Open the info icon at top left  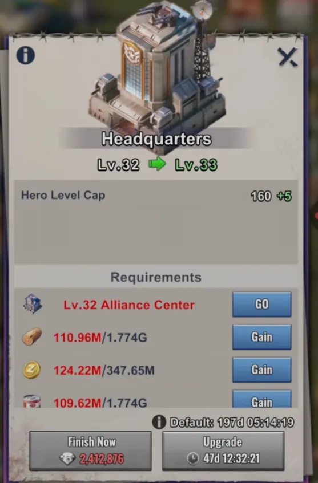pos(26,55)
